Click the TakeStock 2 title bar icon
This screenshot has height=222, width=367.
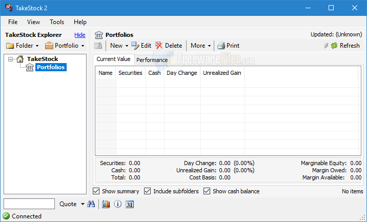(9, 8)
